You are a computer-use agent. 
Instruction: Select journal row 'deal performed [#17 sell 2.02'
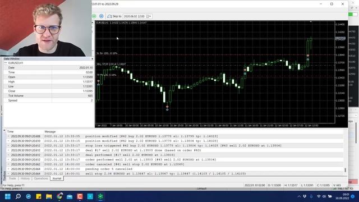175,155
